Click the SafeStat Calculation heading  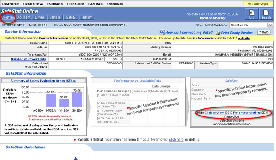[25, 147]
